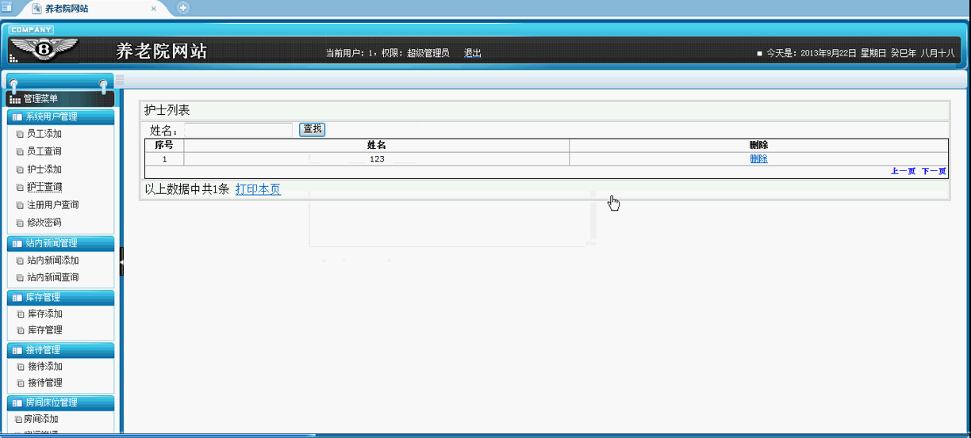Click the grip handle on the content toolbar
The image size is (971, 438).
coord(120,80)
